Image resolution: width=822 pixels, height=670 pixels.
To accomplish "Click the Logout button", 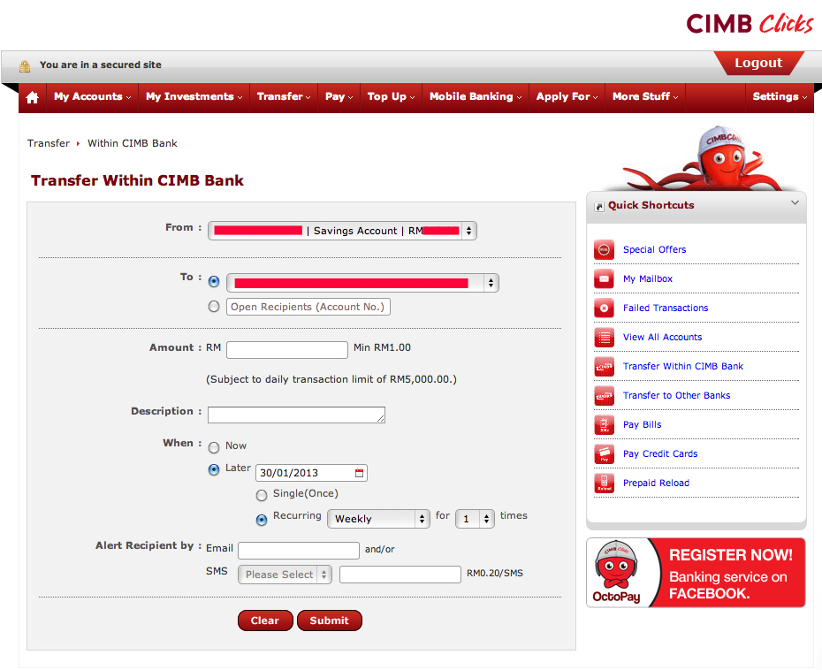I will click(758, 64).
